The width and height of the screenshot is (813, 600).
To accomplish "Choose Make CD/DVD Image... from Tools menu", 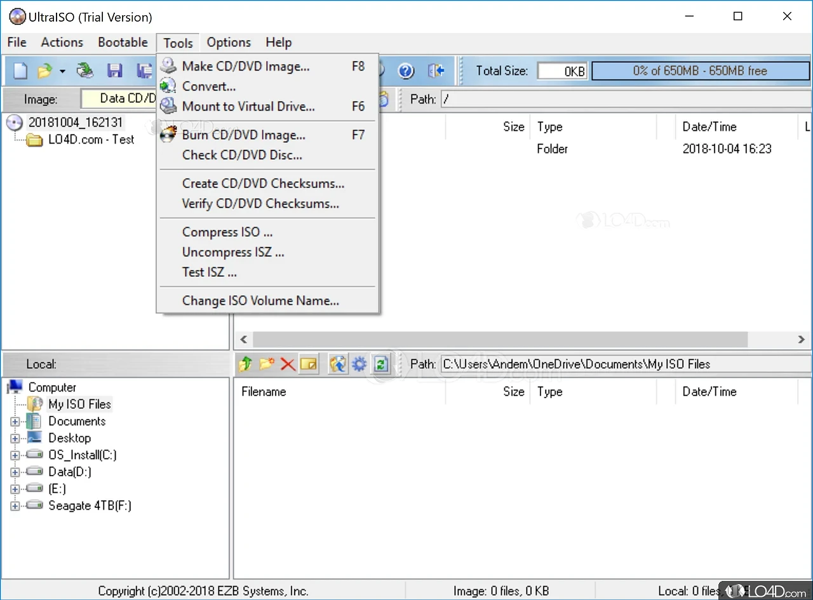I will [x=267, y=66].
